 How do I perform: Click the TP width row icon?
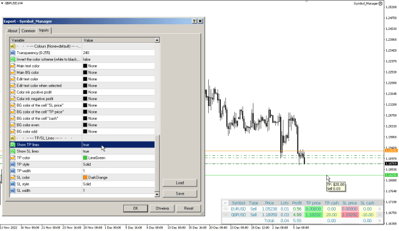point(13,171)
